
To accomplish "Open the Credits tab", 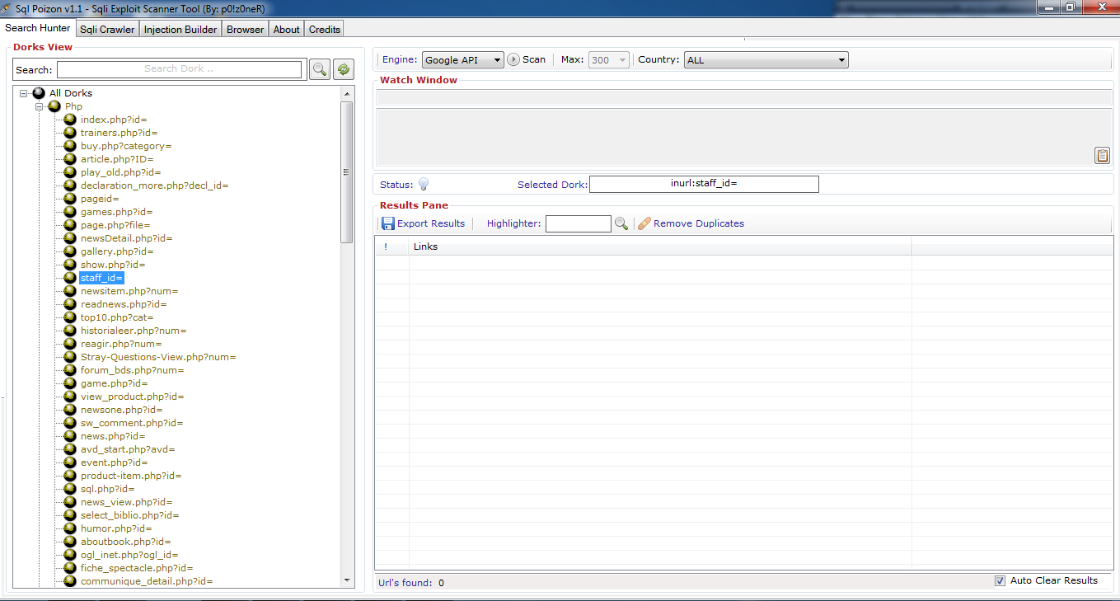I will [325, 29].
